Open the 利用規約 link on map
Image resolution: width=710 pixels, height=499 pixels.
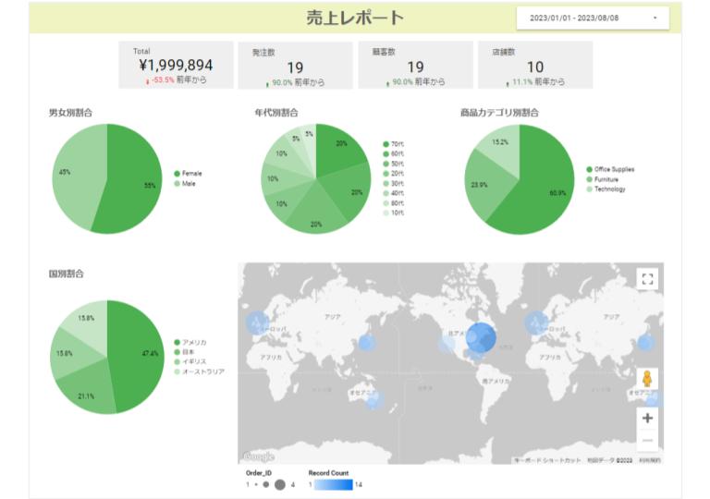[650, 459]
